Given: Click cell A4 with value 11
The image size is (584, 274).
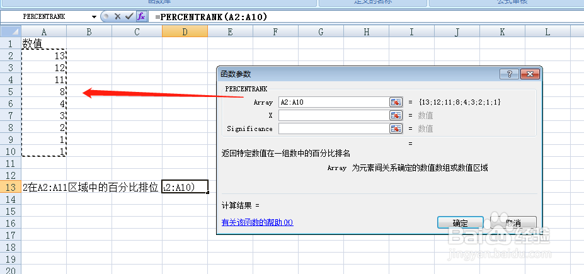Looking at the screenshot, I should [x=44, y=79].
